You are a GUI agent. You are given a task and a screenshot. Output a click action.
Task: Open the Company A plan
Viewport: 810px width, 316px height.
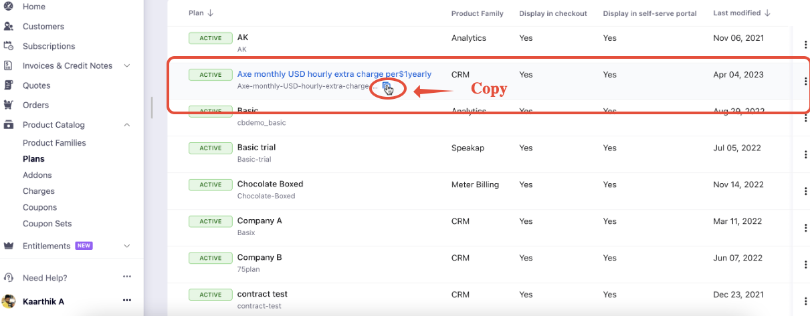[260, 220]
